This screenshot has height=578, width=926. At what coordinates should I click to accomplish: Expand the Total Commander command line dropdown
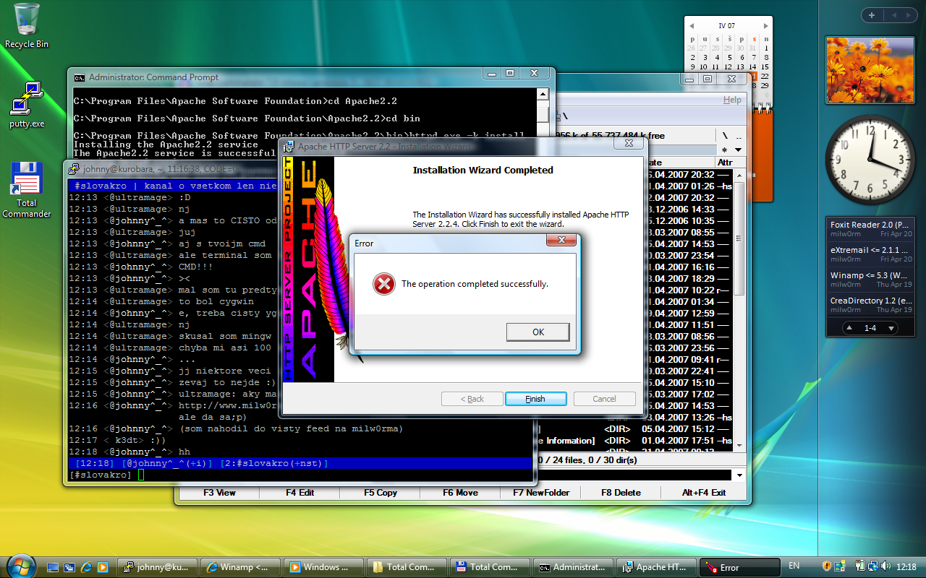(x=739, y=475)
